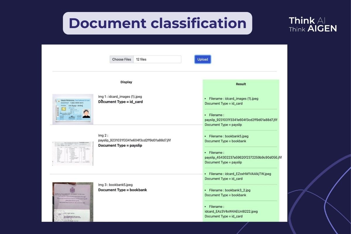The image size is (351, 234).
Task: Select result entry bookbank3_2.jpg
Action: click(230, 190)
